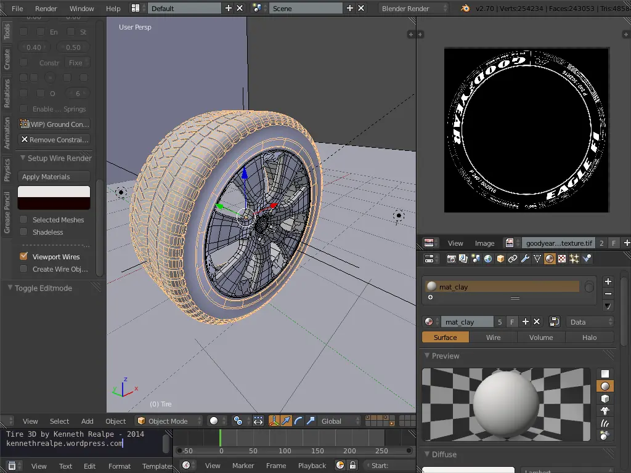
Task: Open the Texture checkerboard tab
Action: (x=562, y=259)
